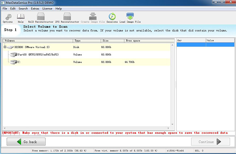Close the MaxDataGenius Pro window
236x154 pixels.
(231, 2)
